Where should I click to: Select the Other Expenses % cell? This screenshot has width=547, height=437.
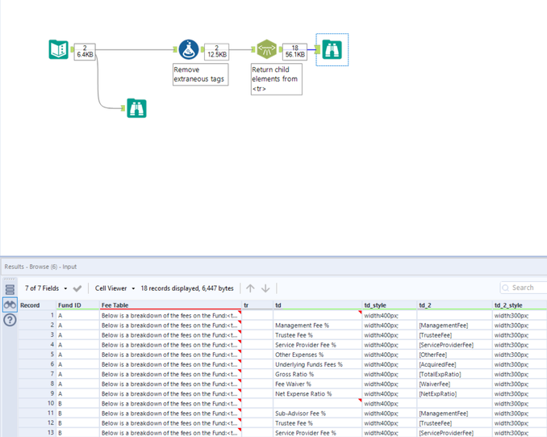coord(317,355)
